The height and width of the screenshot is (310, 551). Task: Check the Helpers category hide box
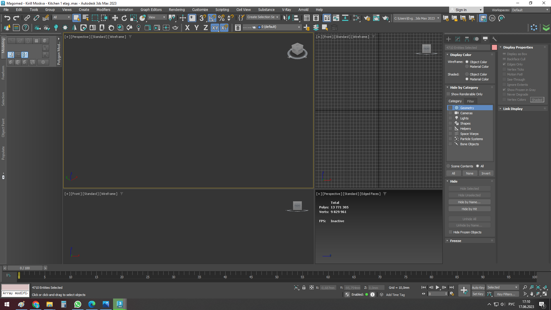450,129
